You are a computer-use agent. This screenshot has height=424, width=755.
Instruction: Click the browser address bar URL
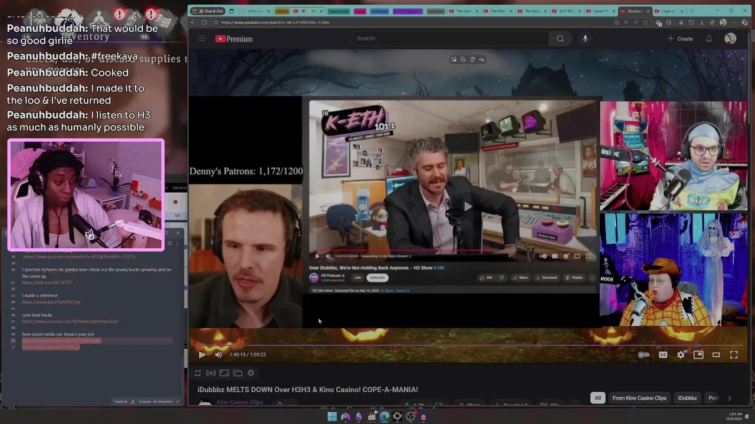point(275,22)
